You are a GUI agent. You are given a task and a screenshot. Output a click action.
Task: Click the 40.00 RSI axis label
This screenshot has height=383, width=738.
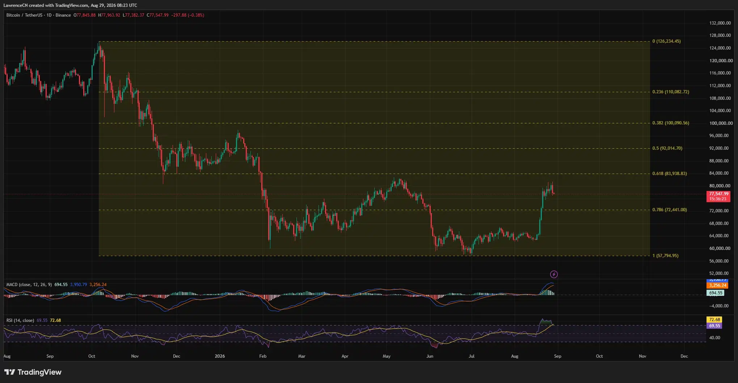pos(715,338)
